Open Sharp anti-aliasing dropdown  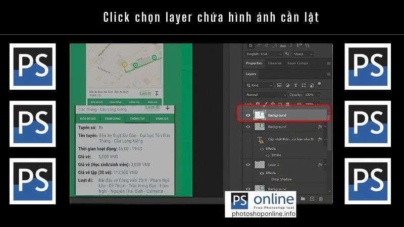click(x=303, y=54)
